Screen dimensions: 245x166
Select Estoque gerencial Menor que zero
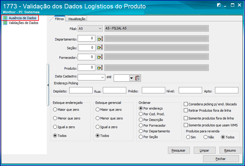97,118
